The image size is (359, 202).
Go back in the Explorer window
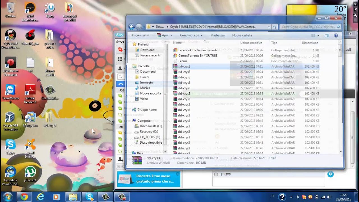[x=132, y=27]
